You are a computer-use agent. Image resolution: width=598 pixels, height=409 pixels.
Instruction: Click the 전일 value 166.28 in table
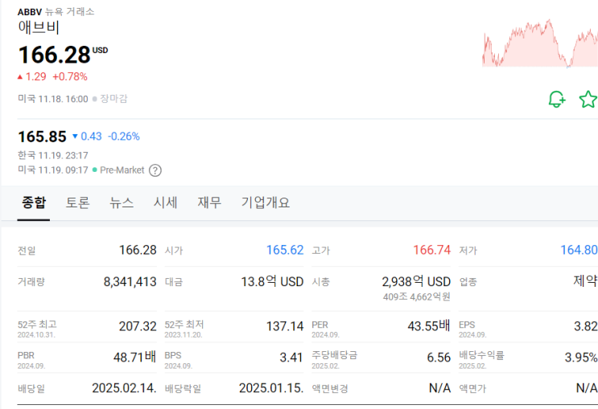point(138,250)
